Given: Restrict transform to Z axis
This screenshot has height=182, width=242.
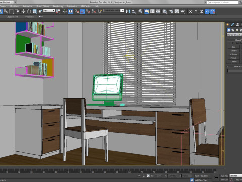Looking at the screenshot, I should pos(201,11).
